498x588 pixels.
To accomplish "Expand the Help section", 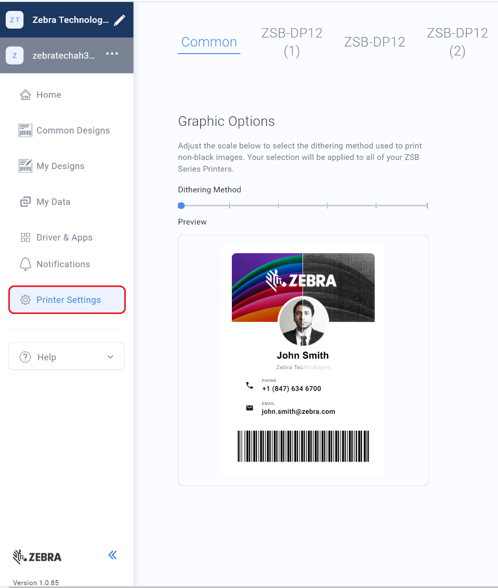I will [110, 357].
